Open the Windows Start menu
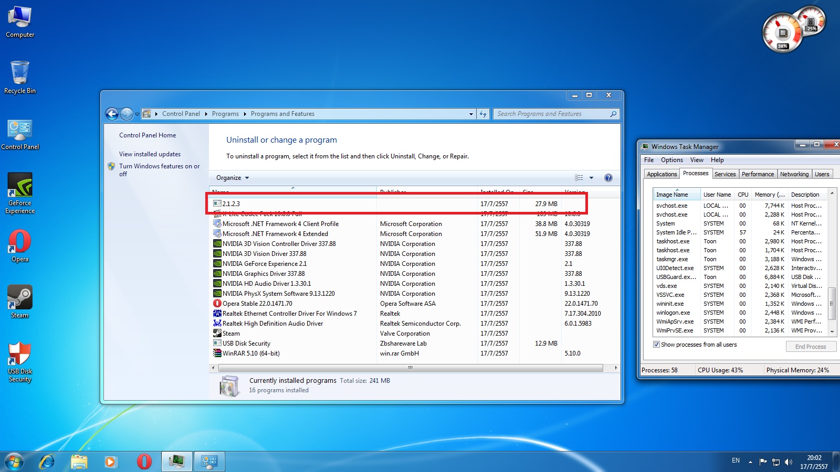The image size is (840, 472). point(14,462)
